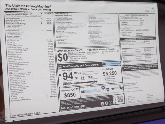Click 'Flexible Fast Charger' line item
The image size is (165, 124).
click(15, 54)
